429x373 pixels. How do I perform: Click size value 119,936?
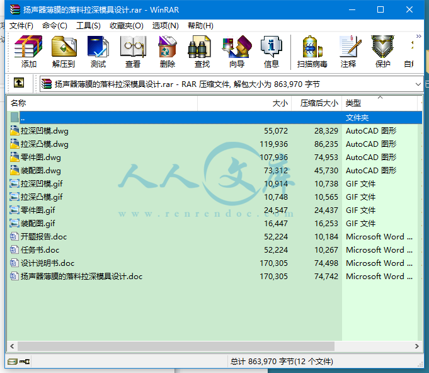pyautogui.click(x=274, y=144)
